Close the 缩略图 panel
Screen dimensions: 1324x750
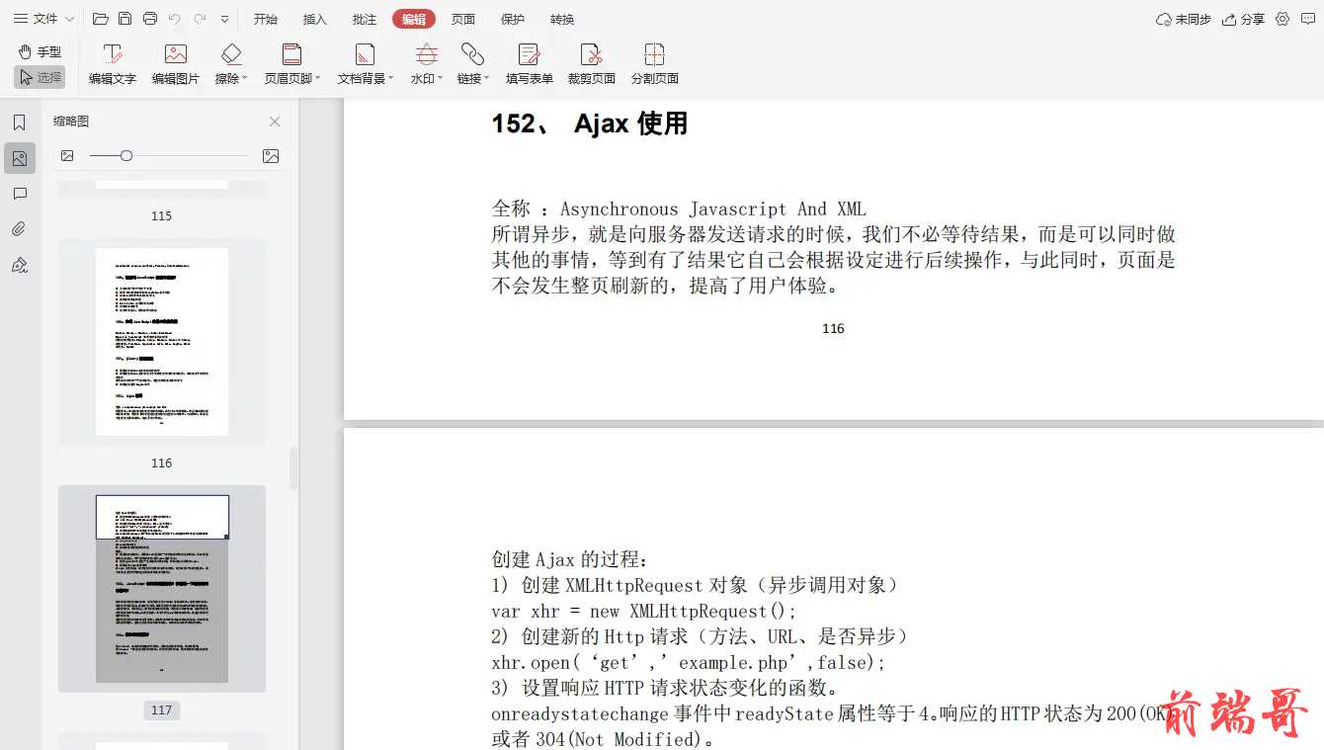pyautogui.click(x=275, y=122)
